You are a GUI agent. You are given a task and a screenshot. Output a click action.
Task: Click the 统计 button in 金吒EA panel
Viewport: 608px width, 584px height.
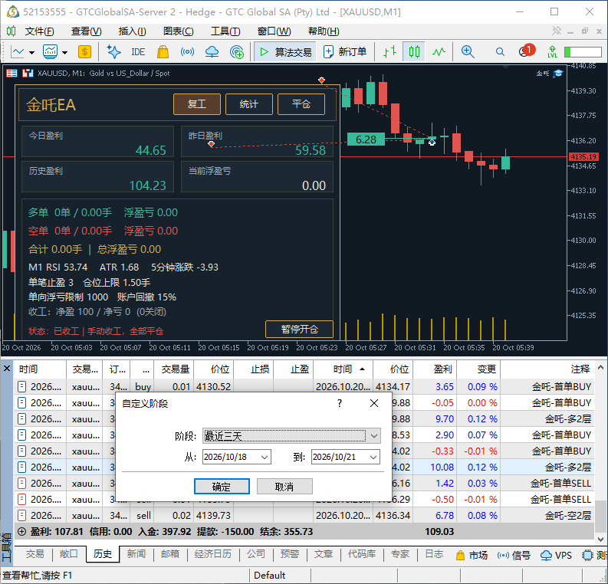point(249,104)
